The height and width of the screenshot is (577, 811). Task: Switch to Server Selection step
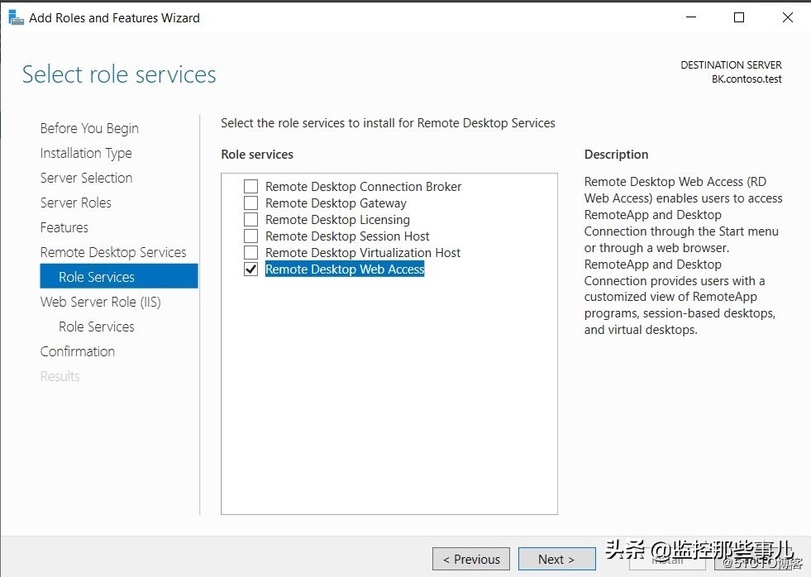click(86, 178)
